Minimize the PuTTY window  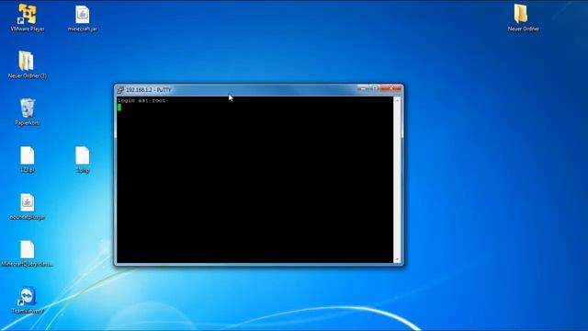click(x=363, y=88)
